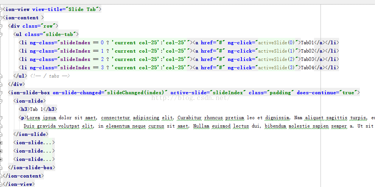Expand the first collapsed ion-slide plus marker
This screenshot has height=187, width=375.
click(x=1, y=143)
